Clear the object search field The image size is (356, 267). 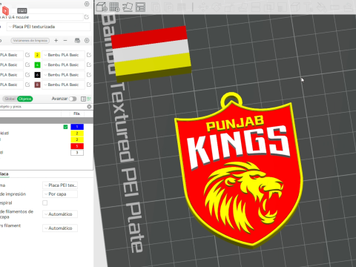(89, 107)
